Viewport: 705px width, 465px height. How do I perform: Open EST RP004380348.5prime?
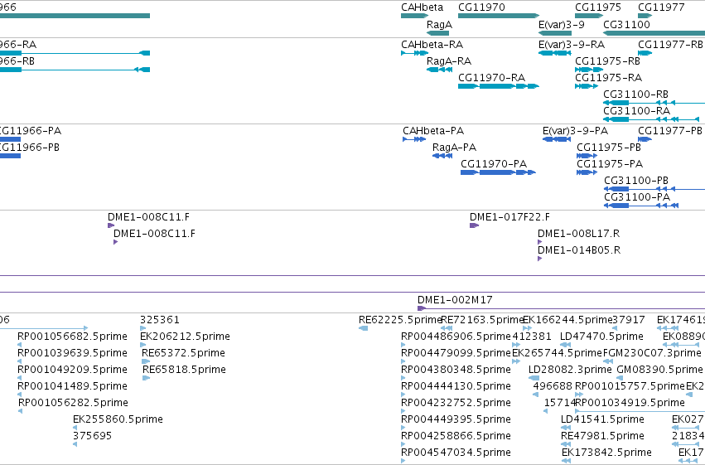[x=403, y=378]
